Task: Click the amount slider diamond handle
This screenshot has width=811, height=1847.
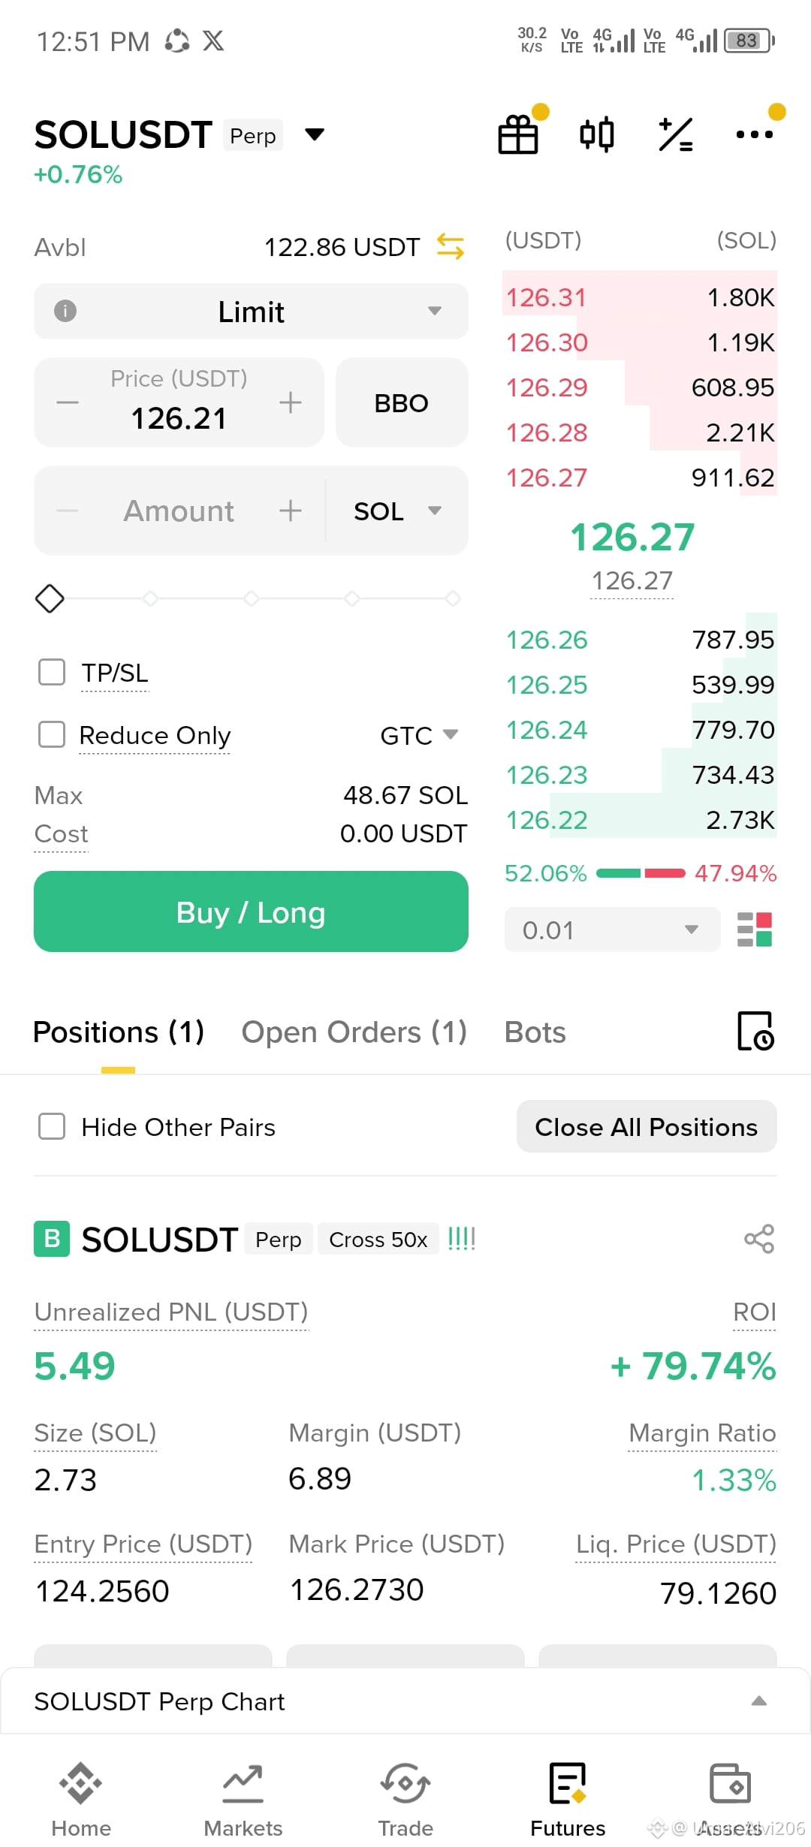Action: tap(50, 598)
